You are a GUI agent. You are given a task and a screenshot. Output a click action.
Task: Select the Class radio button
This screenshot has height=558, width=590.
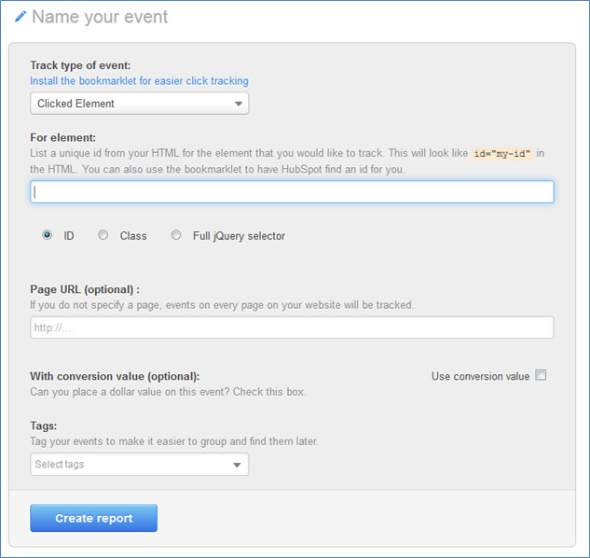pyautogui.click(x=103, y=235)
